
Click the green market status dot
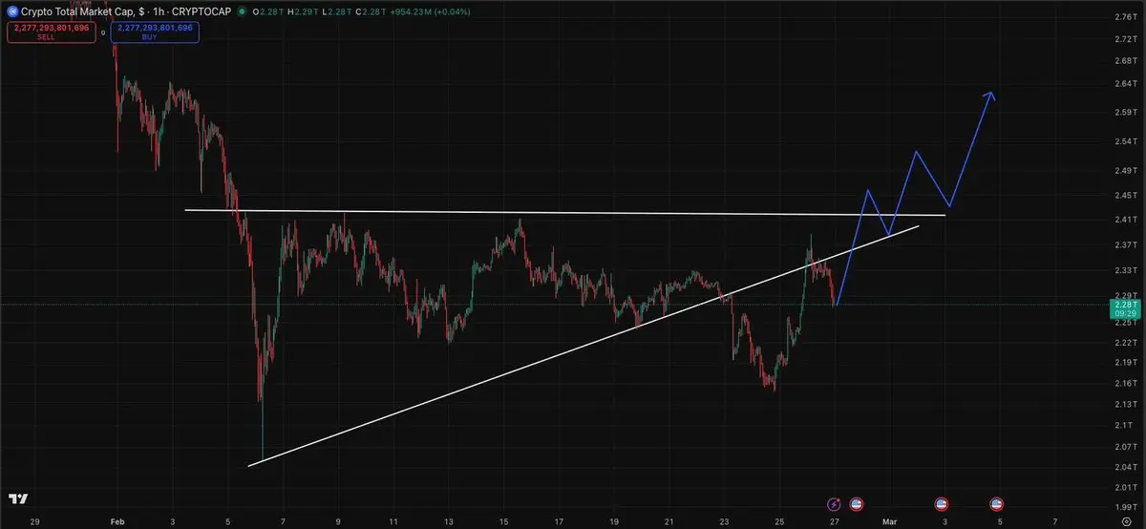pos(243,11)
